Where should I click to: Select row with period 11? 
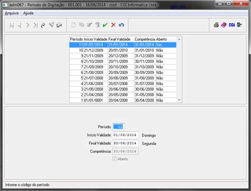click(x=123, y=45)
